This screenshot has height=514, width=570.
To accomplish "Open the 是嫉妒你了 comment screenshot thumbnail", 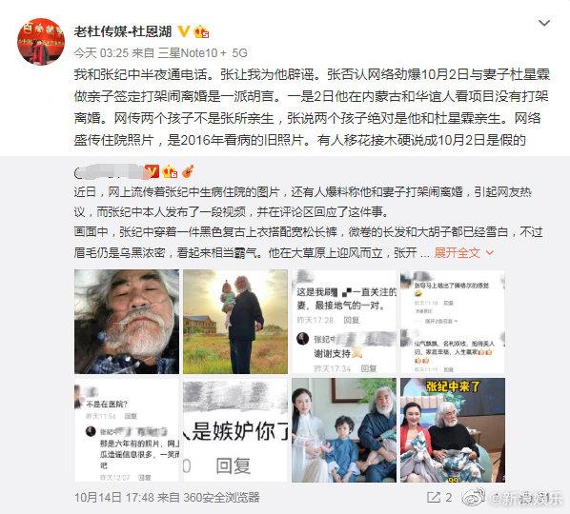I will [x=235, y=430].
